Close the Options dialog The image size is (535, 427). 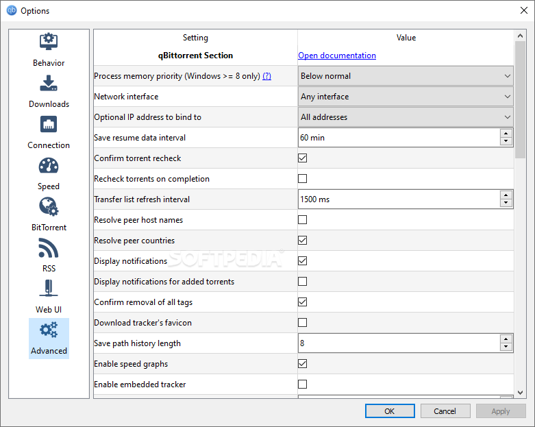tap(524, 10)
